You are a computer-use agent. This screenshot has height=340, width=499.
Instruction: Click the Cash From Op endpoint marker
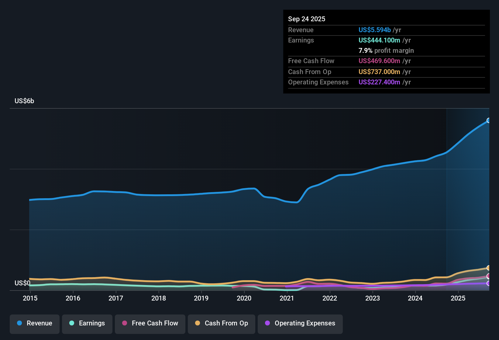[x=489, y=268]
